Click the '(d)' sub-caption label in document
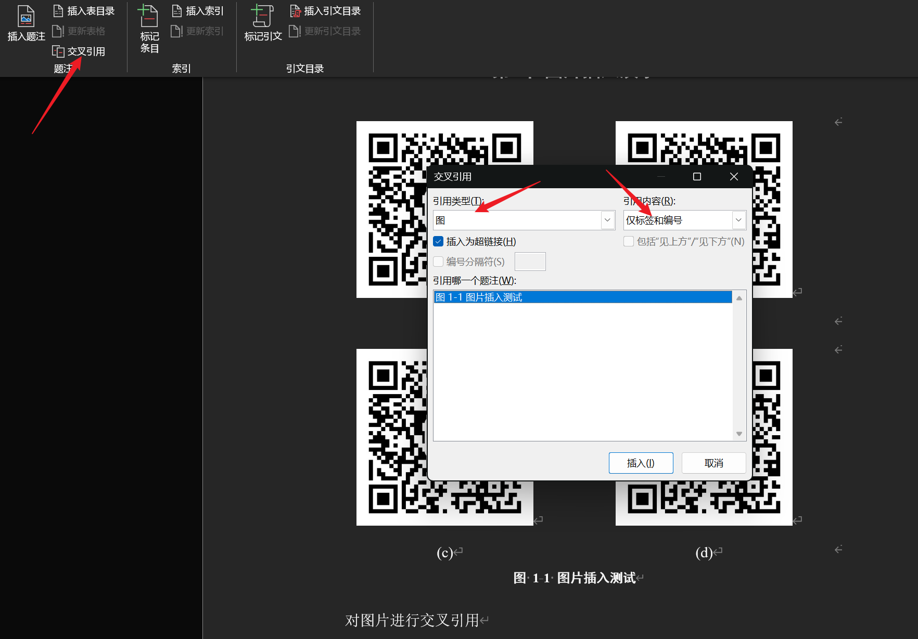 [704, 552]
